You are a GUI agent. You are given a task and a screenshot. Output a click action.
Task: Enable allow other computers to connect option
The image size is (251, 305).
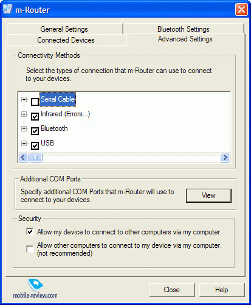(30, 249)
